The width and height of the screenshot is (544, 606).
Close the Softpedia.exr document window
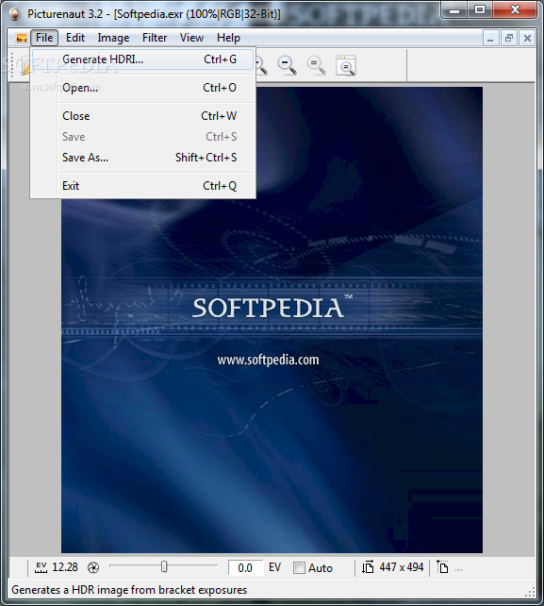[527, 39]
